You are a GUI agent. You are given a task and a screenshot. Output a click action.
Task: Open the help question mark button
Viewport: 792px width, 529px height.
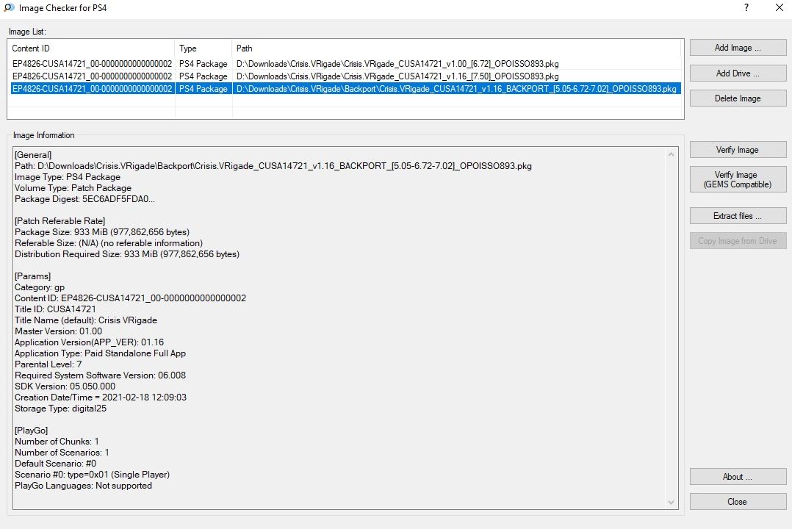(x=746, y=7)
